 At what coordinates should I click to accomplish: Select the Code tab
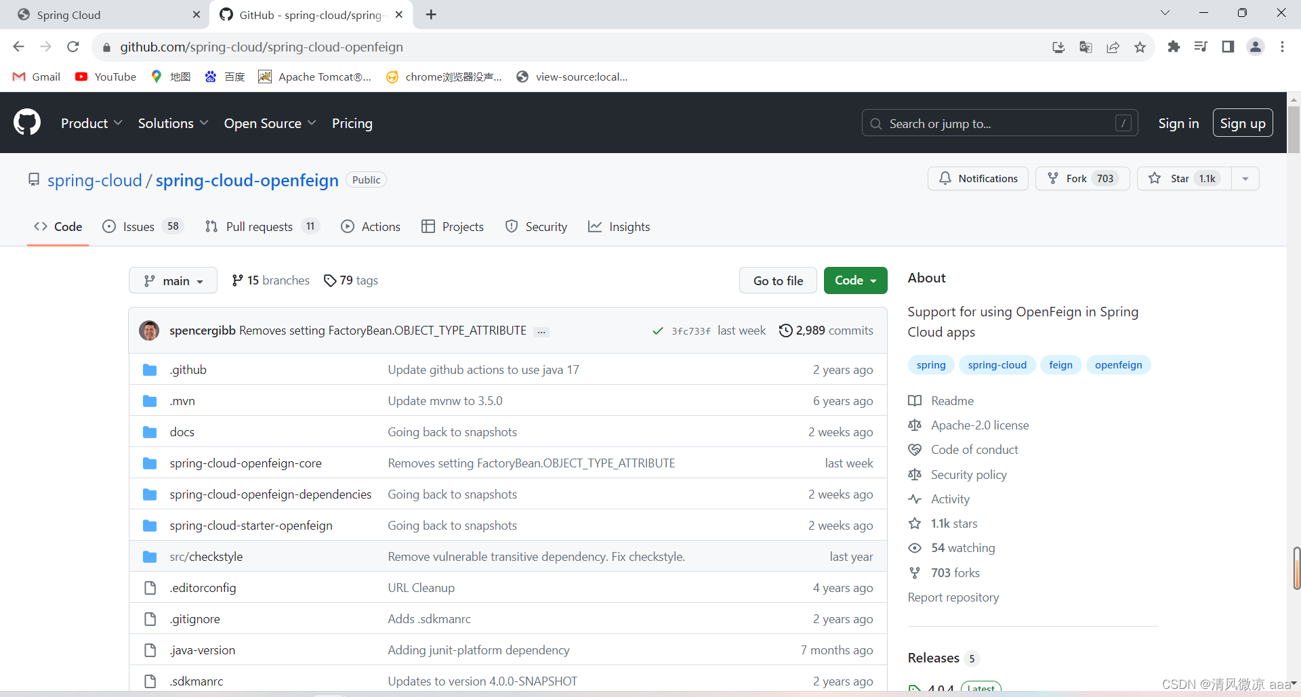(x=58, y=227)
